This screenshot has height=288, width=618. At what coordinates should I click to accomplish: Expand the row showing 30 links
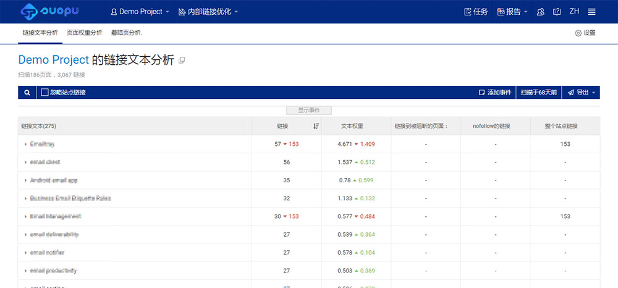pos(25,217)
